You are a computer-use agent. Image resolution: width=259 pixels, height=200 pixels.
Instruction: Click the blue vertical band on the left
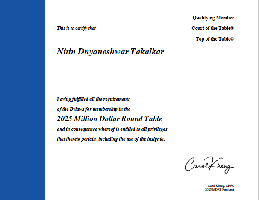click(x=22, y=100)
